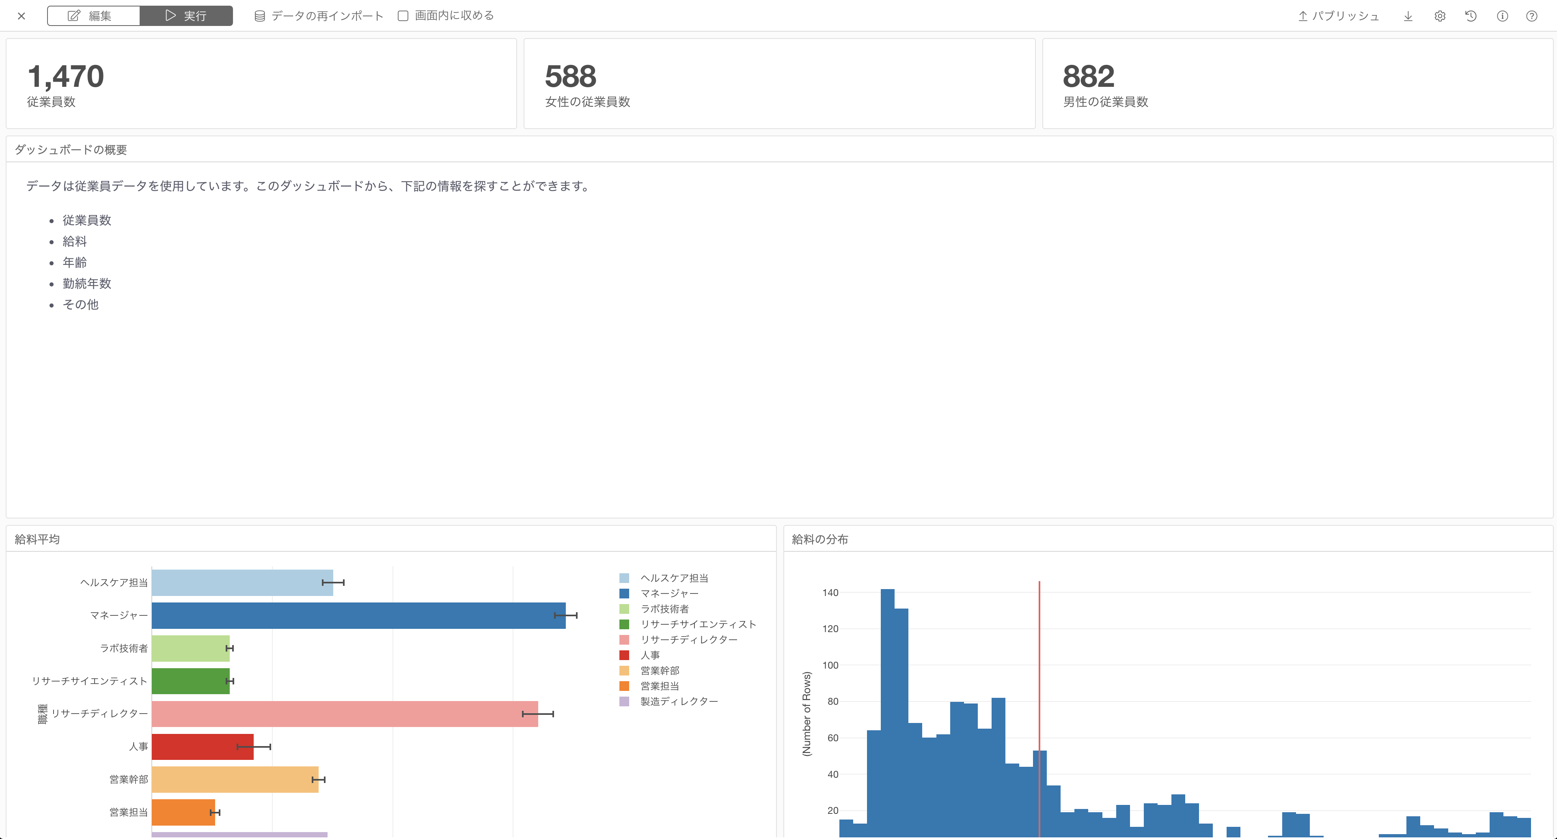Viewport: 1557px width, 839px height.
Task: Switch to 編集 mode tab
Action: tap(93, 16)
